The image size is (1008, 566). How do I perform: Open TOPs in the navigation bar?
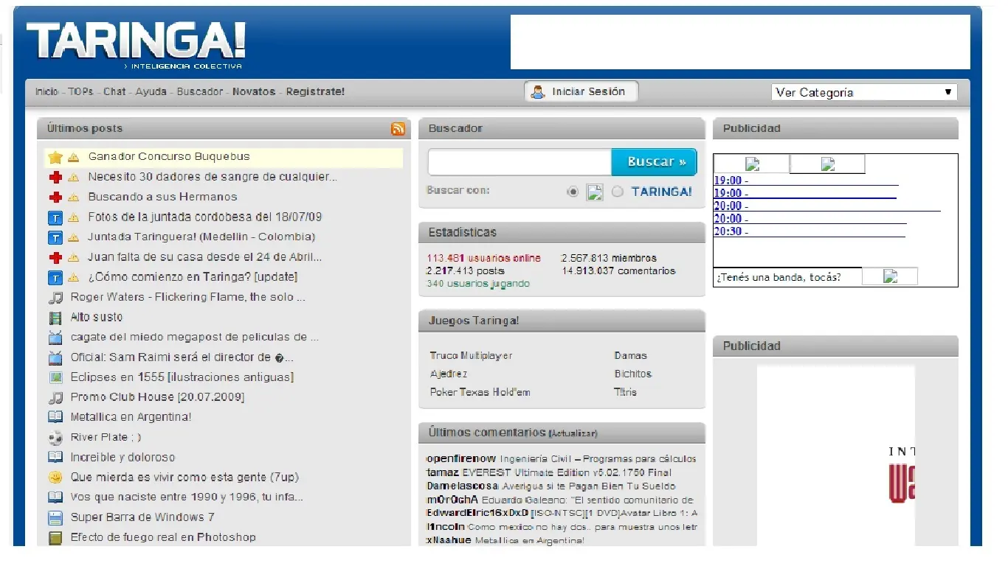click(x=81, y=92)
